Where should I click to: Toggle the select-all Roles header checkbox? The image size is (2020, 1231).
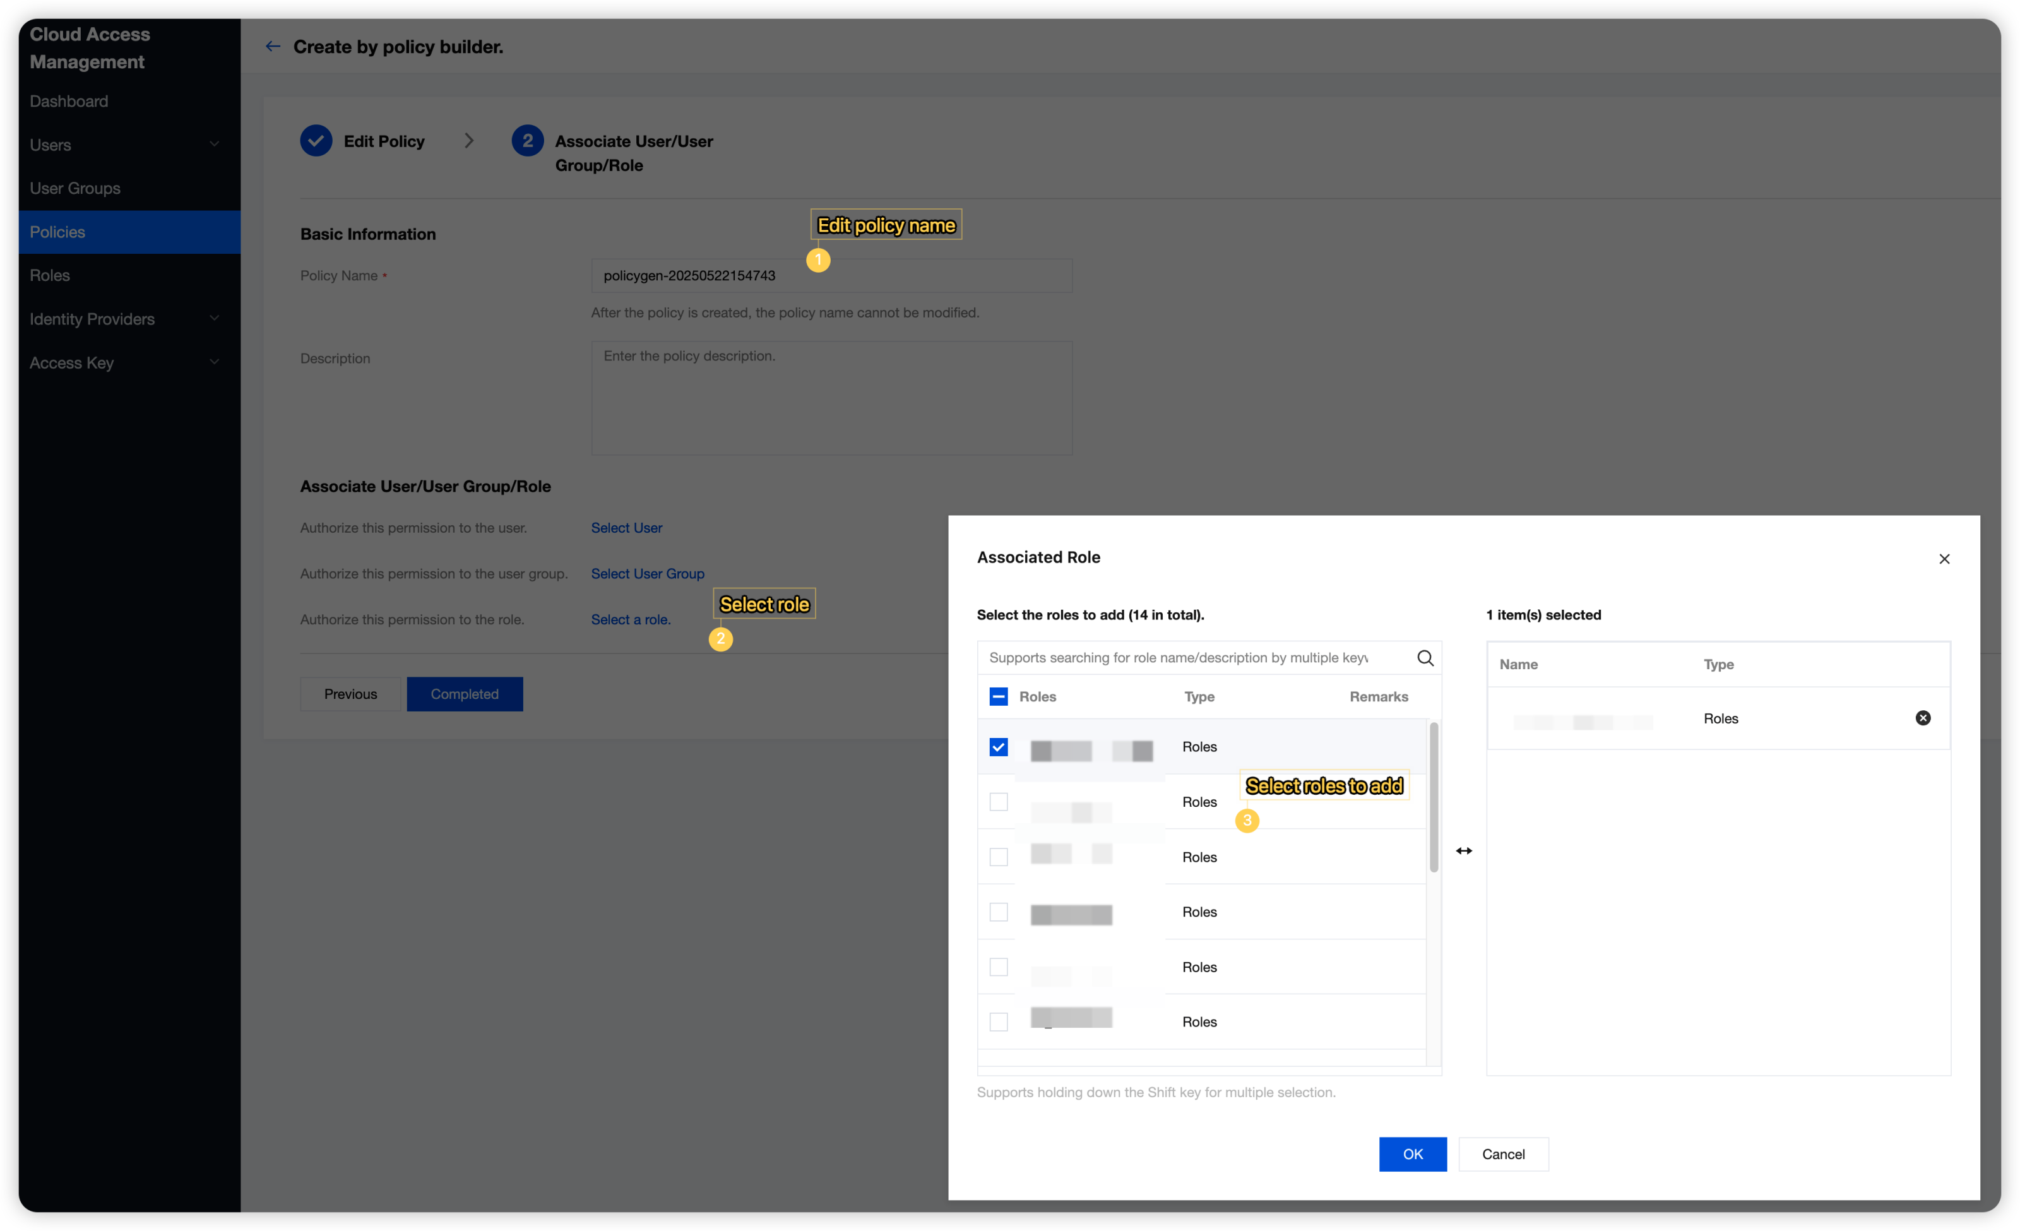pos(998,697)
